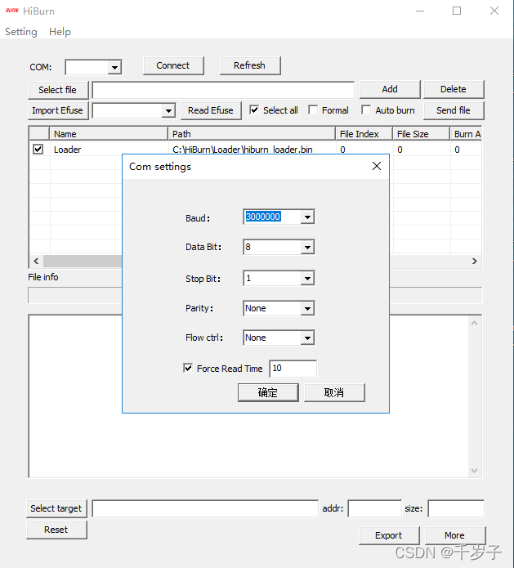Expand the Efuse combo box
The image size is (514, 568).
[x=168, y=110]
